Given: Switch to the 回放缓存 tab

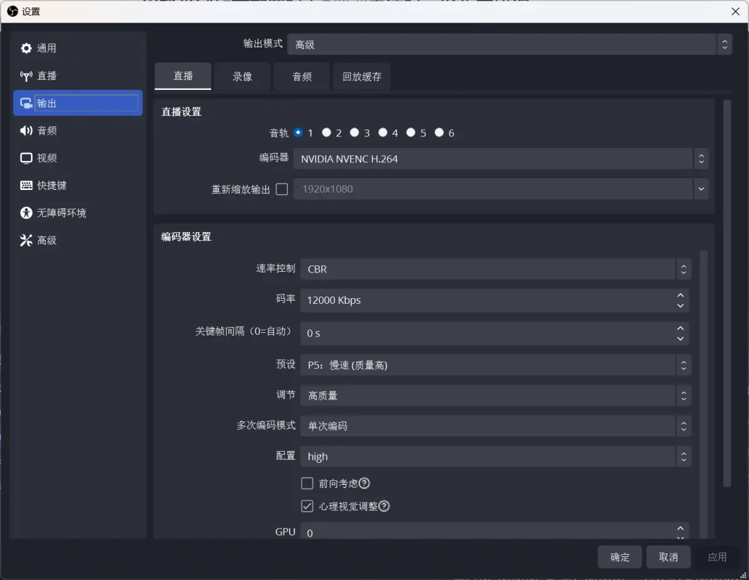Looking at the screenshot, I should click(361, 77).
